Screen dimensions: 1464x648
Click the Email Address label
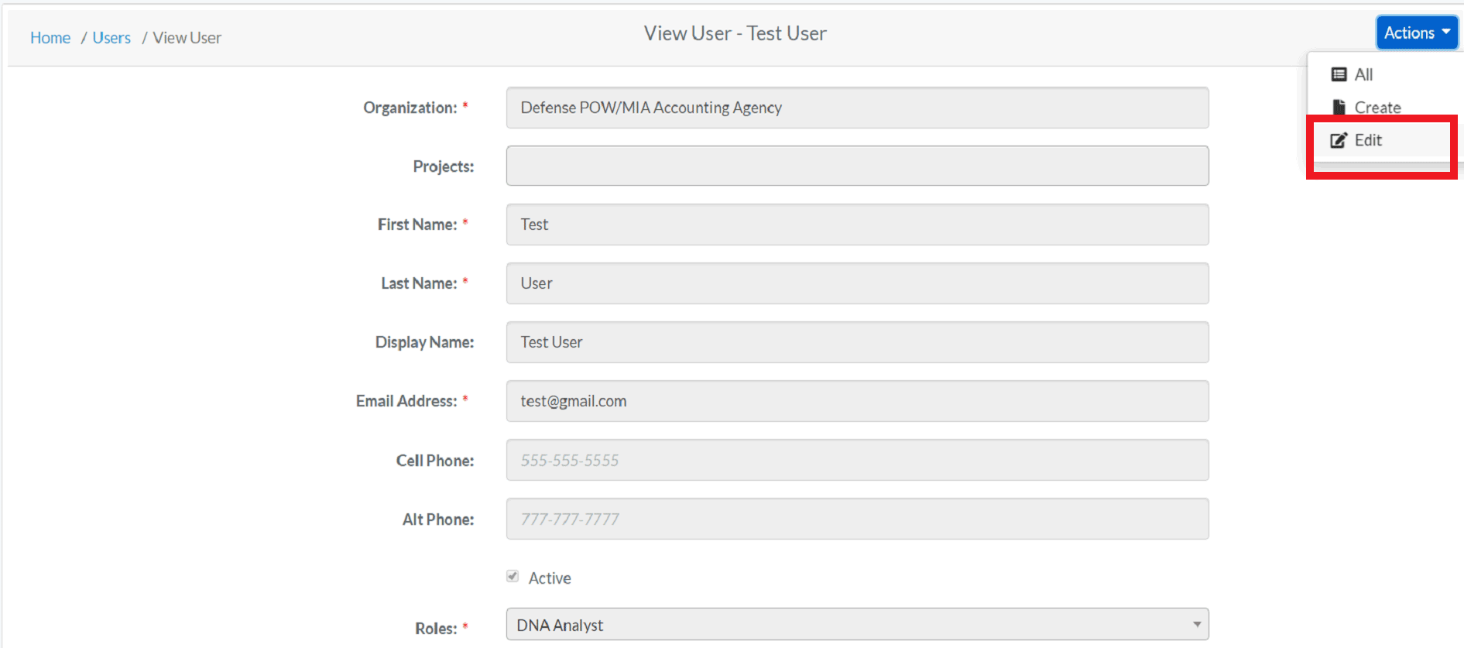tap(406, 401)
